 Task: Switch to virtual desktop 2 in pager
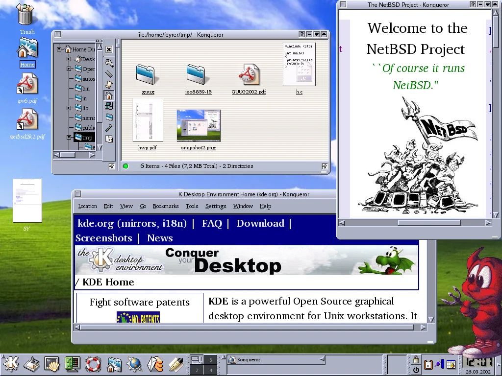(x=197, y=370)
